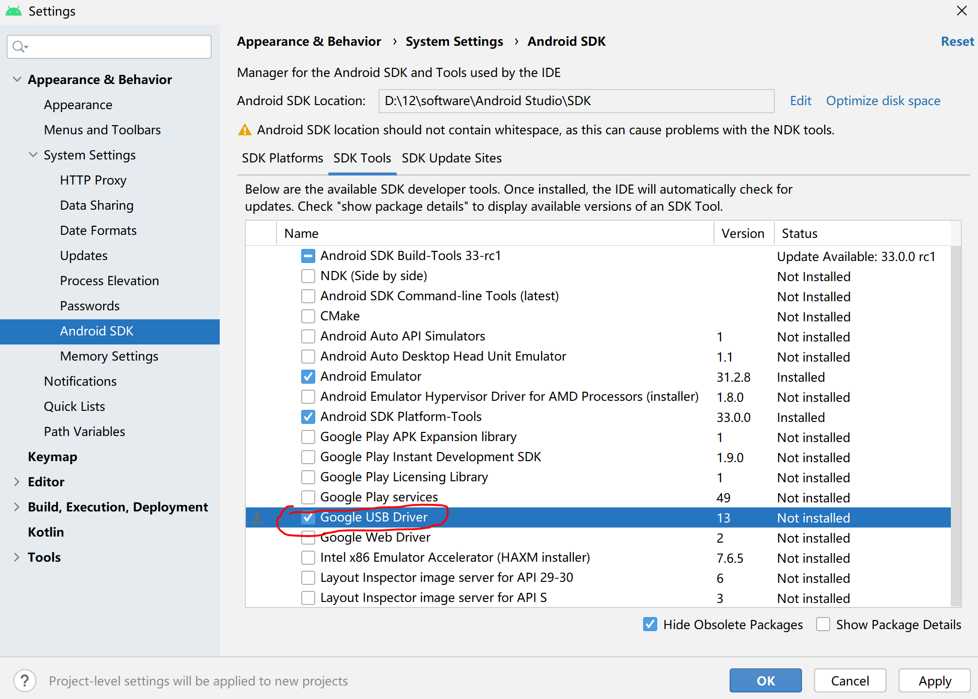
Task: Click the Apply button
Action: 934,681
